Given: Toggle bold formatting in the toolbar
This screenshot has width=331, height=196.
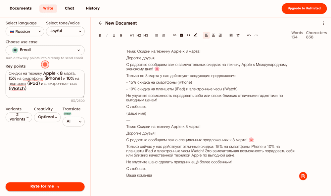Looking at the screenshot, I should click(100, 35).
